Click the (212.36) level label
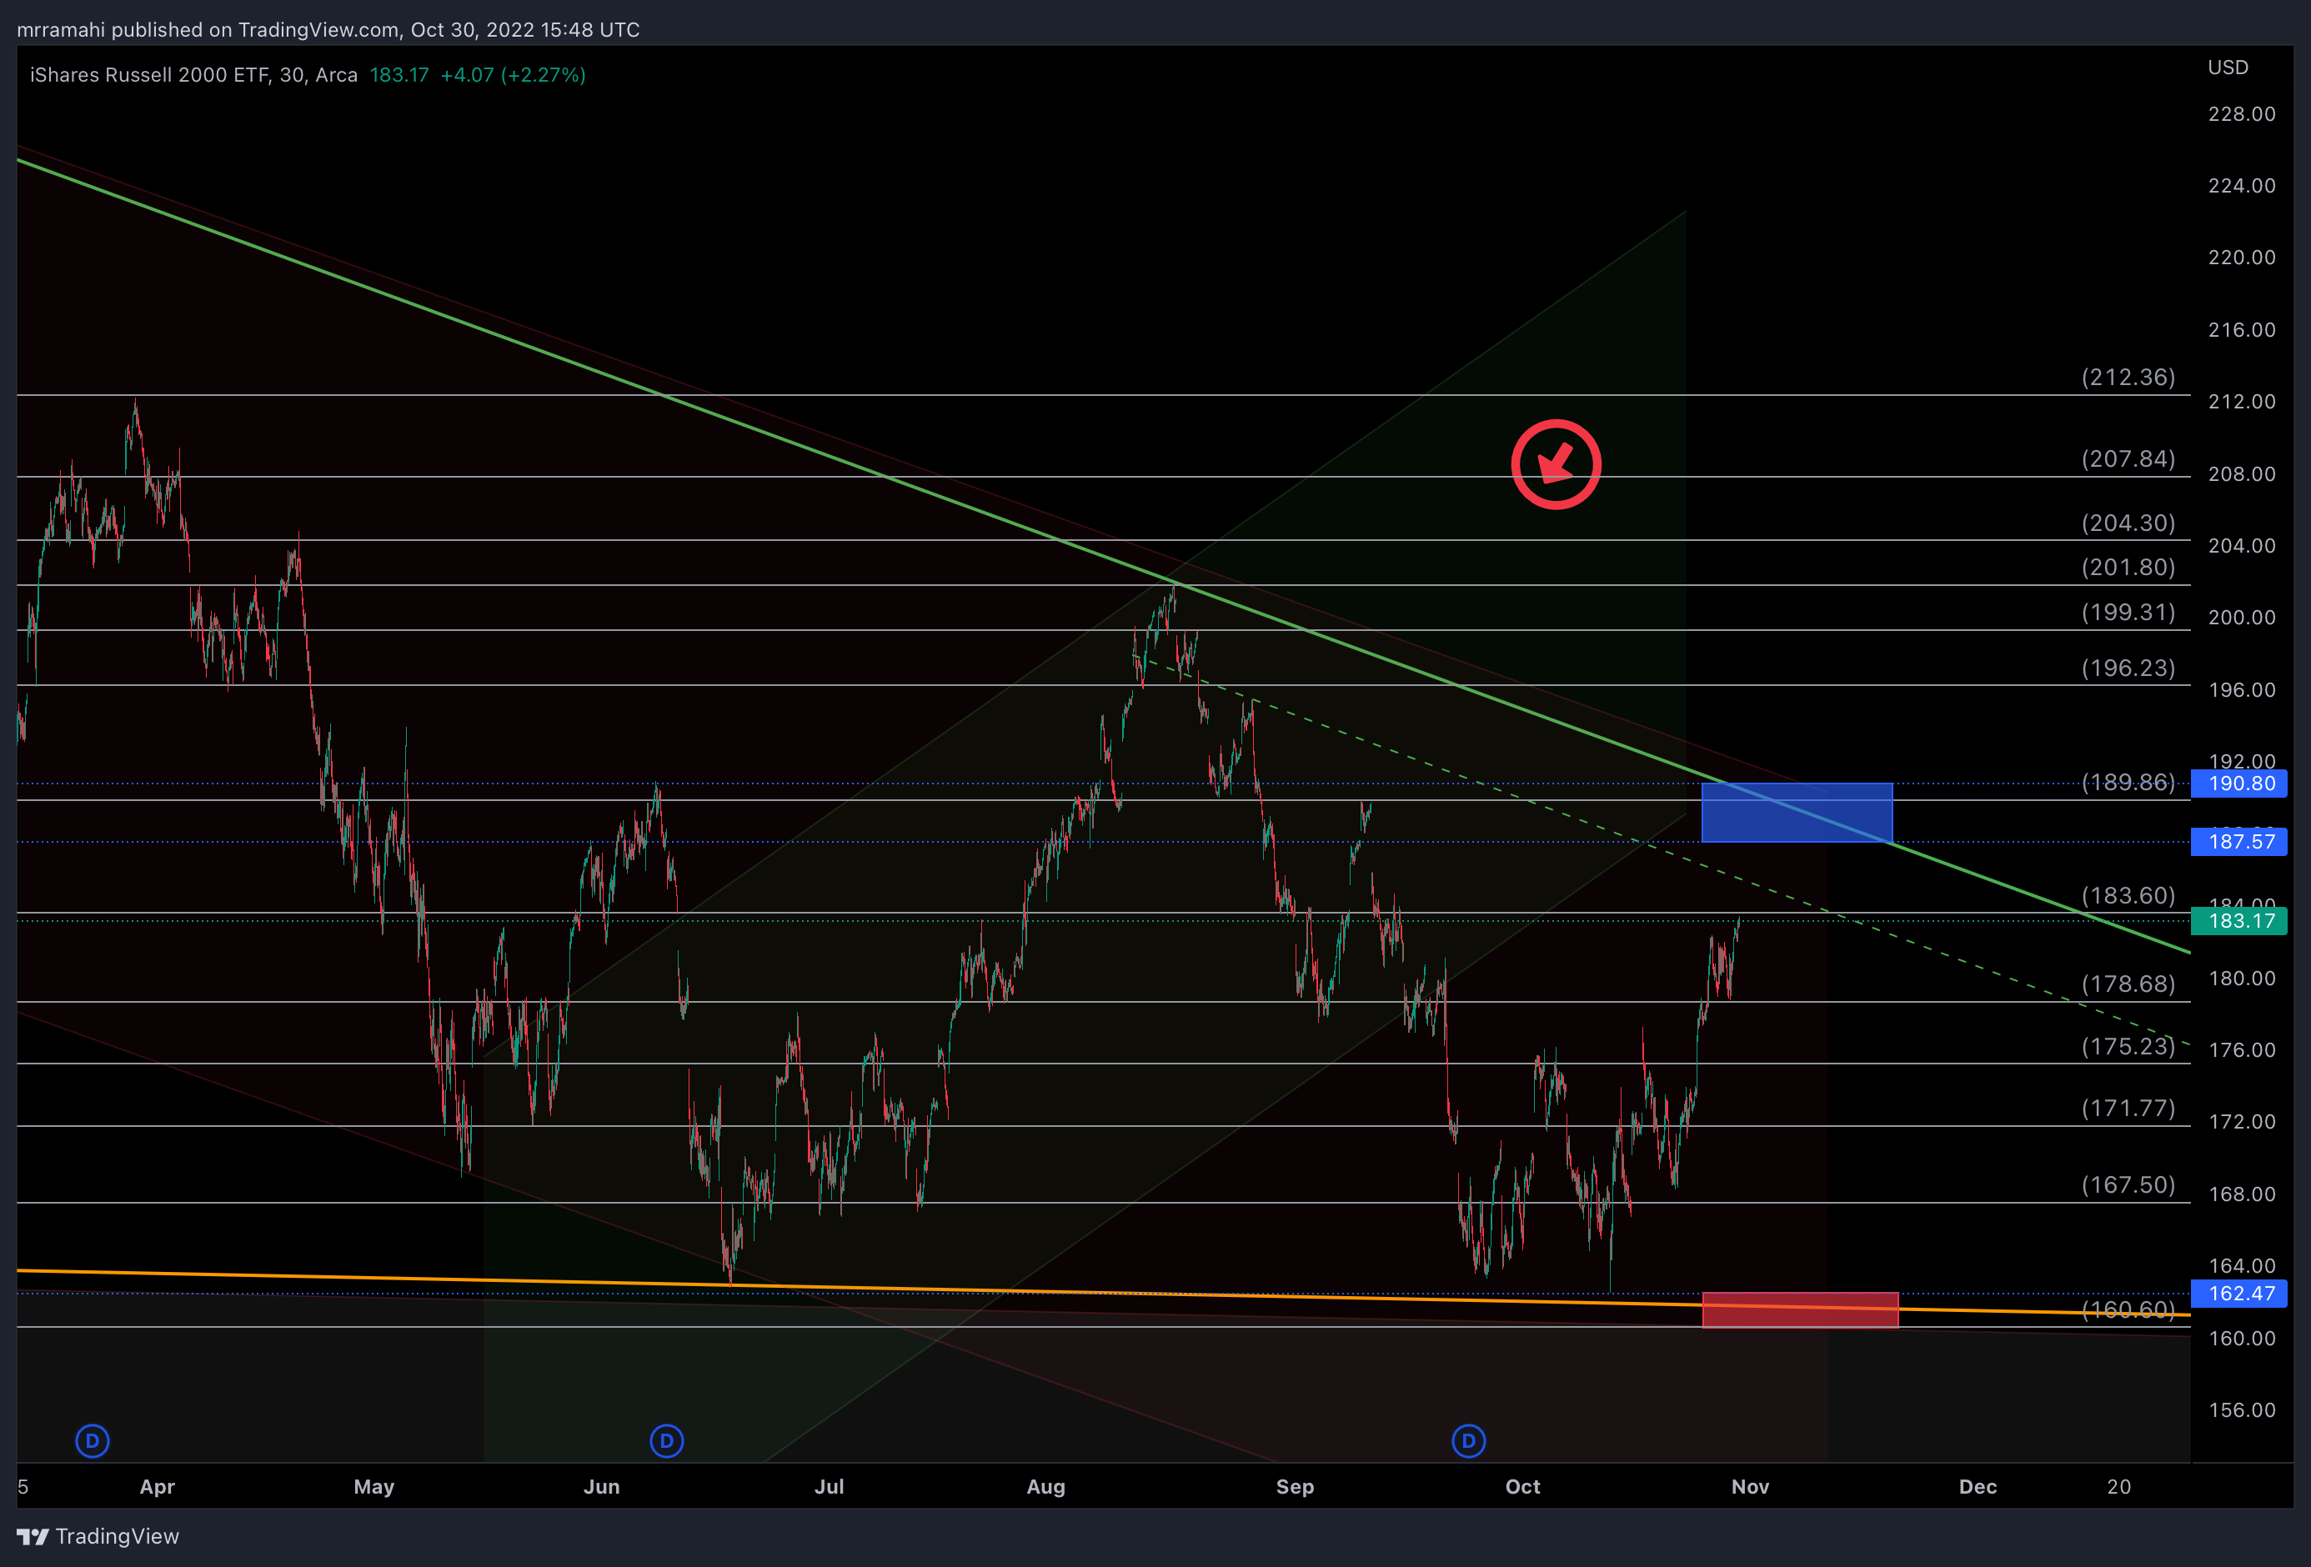 tap(2128, 378)
